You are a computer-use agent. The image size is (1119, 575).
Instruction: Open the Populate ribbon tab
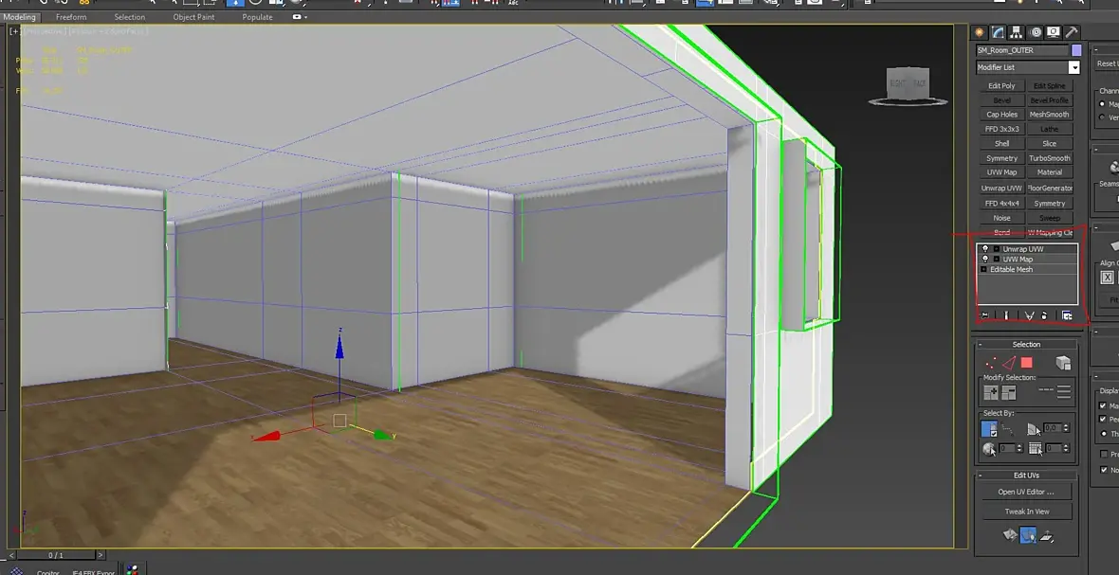(258, 17)
